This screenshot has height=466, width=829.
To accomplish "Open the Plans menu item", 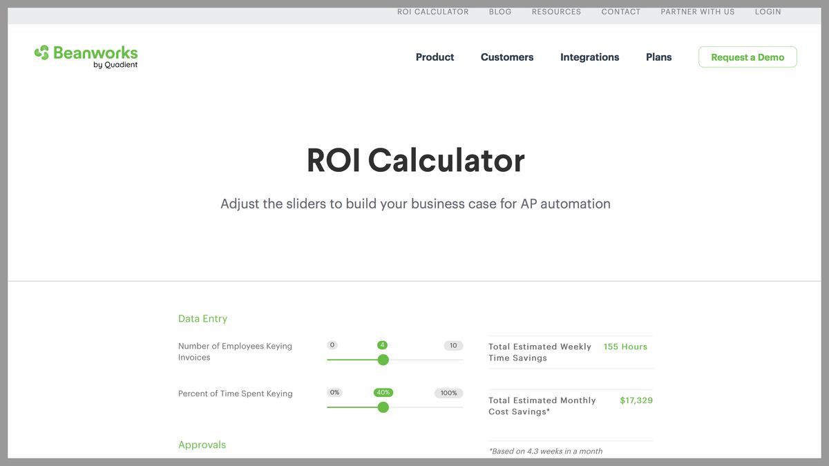I will [659, 57].
